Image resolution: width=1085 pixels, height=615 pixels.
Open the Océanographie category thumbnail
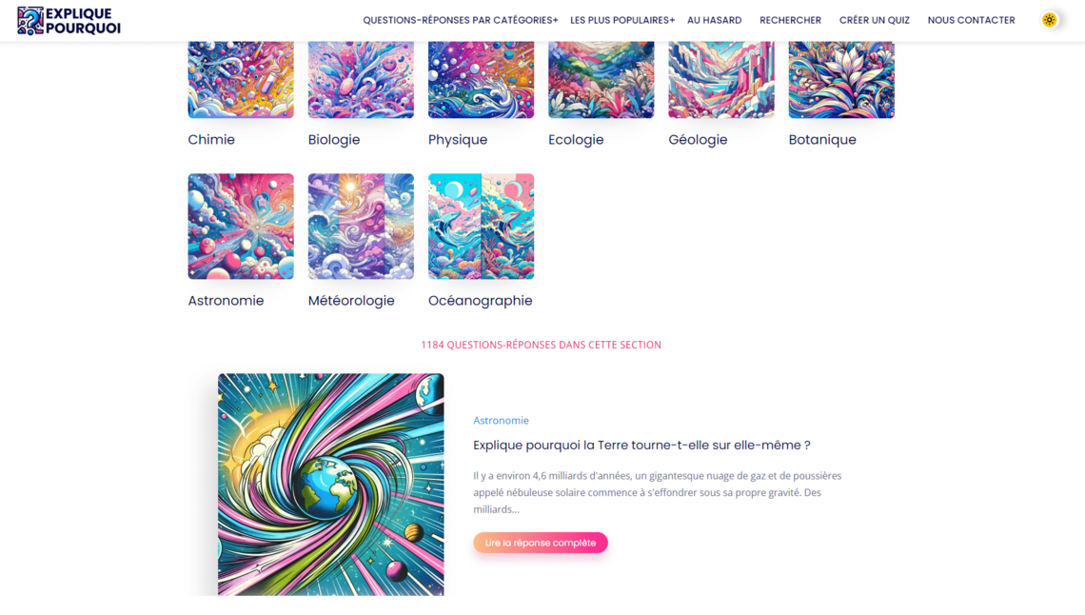coord(481,227)
